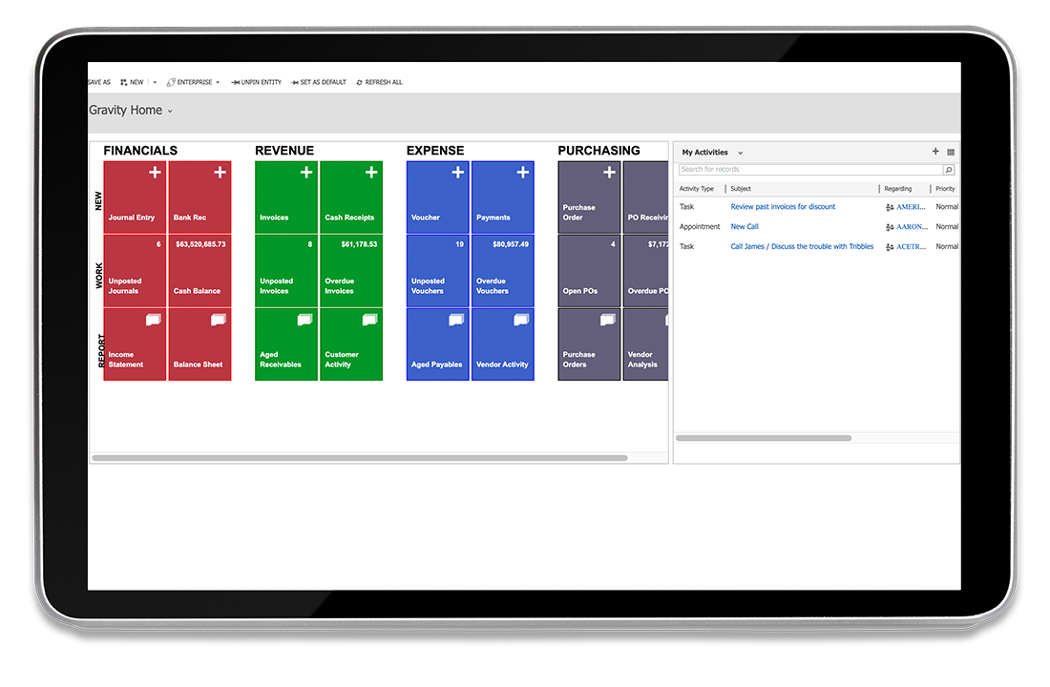Open Unposted Invoices tile showing 8

click(x=286, y=271)
